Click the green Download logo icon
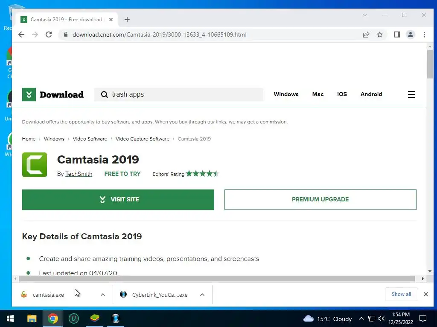The image size is (437, 327). pos(29,95)
